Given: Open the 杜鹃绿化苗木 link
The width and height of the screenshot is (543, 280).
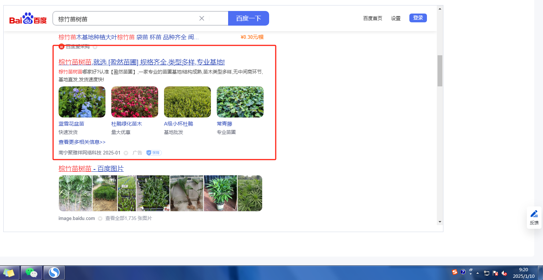Looking at the screenshot, I should 127,124.
